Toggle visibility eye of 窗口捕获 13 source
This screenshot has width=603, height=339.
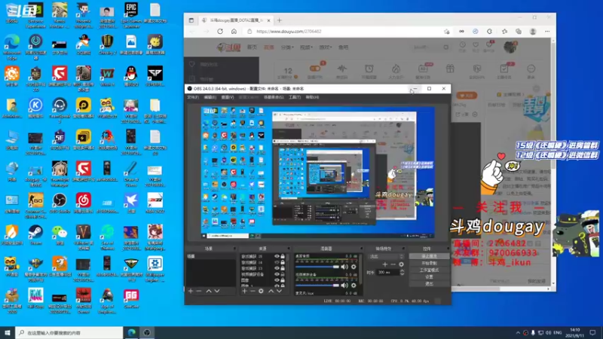click(x=277, y=268)
